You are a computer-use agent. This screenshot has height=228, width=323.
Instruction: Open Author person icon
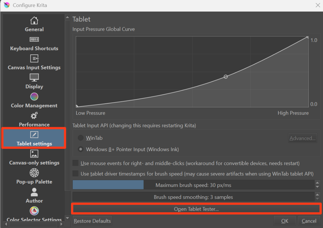point(34,192)
